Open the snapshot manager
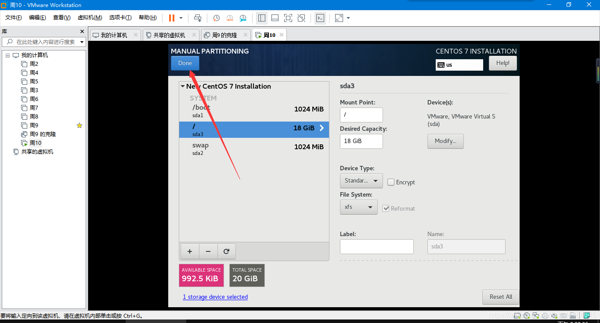 point(243,18)
